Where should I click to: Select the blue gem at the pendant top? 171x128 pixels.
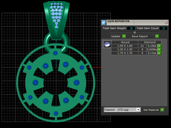(55, 53)
